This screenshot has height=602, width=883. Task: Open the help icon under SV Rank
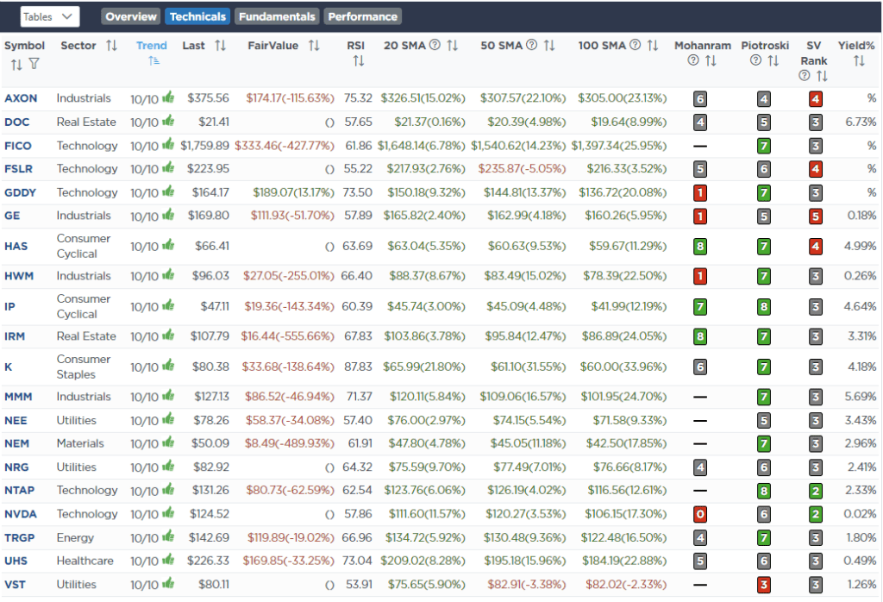(x=805, y=74)
